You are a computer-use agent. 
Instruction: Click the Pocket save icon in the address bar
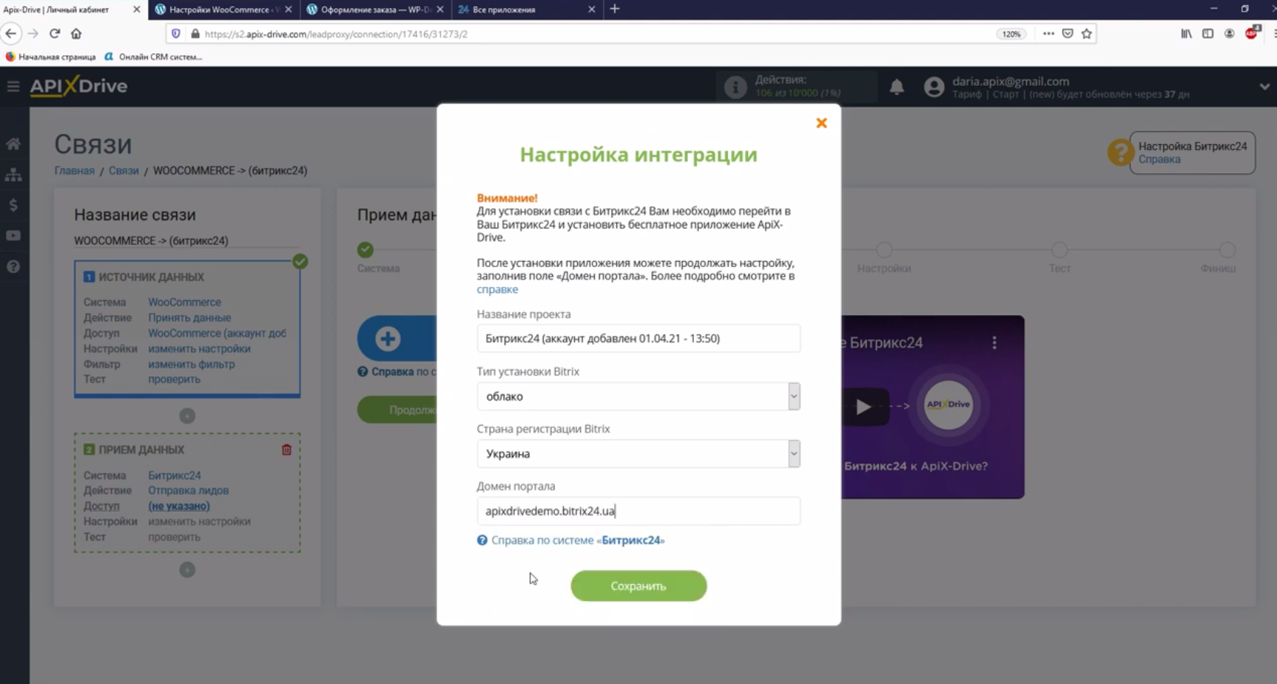tap(1068, 34)
